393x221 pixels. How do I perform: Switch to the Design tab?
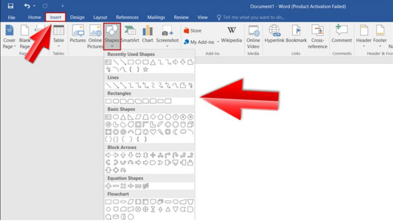77,17
